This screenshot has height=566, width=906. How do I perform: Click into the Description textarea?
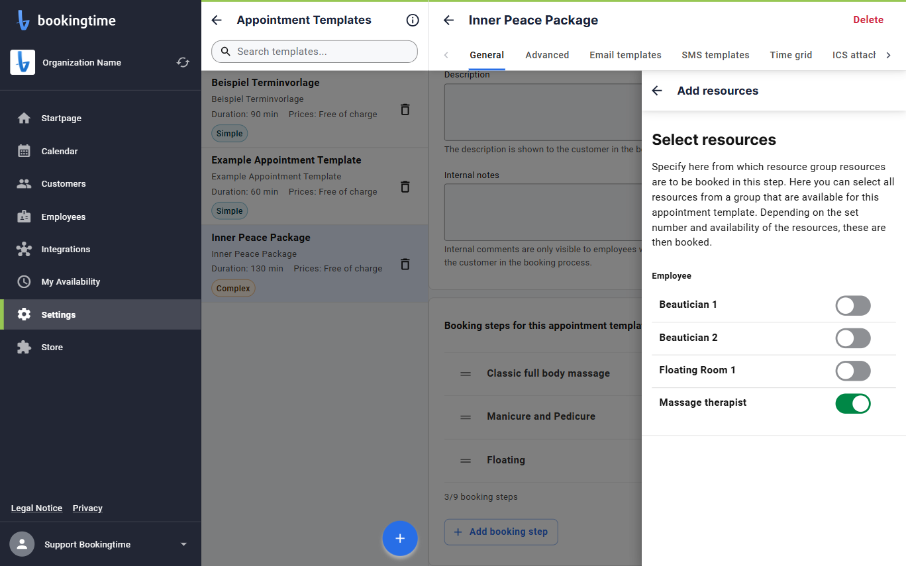(543, 112)
